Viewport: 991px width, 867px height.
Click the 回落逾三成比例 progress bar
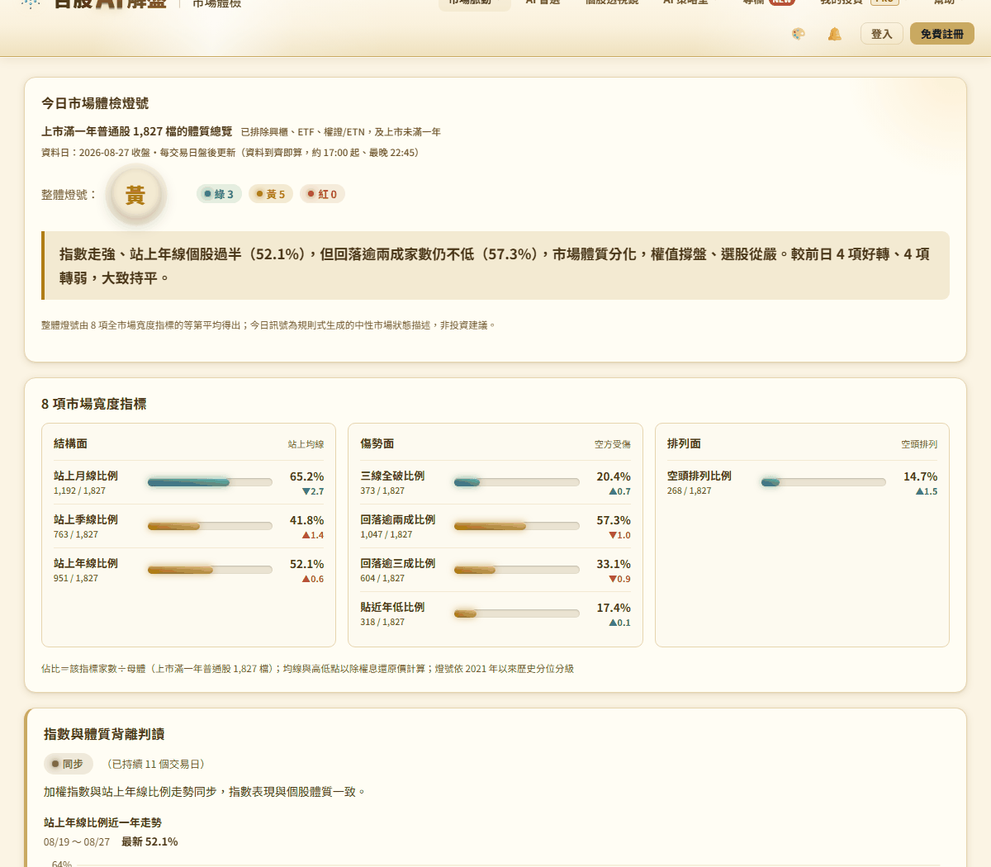coord(517,570)
